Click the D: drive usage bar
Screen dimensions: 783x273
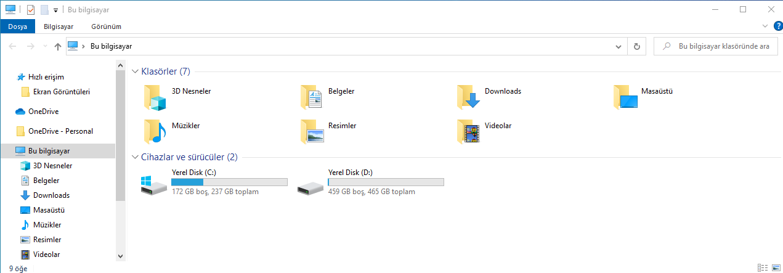(x=386, y=182)
